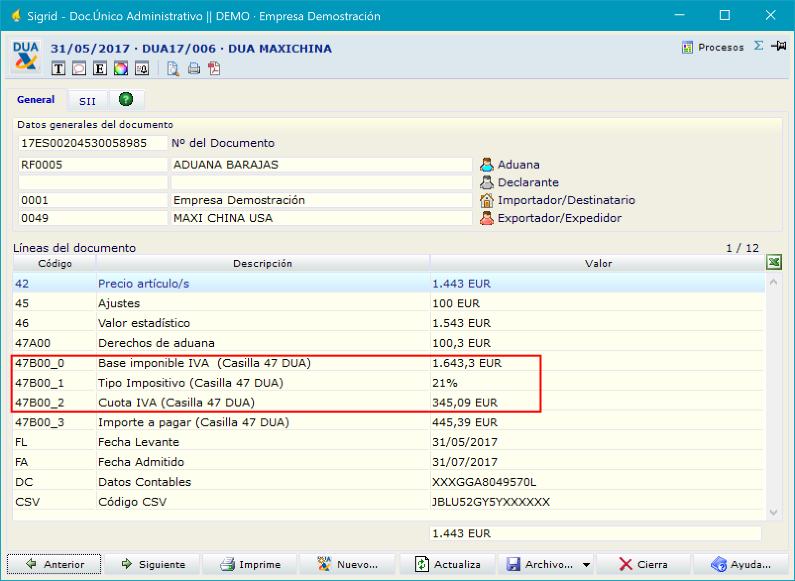Select the Datos Contables row
Viewport: 795px width, 581px height.
pos(389,482)
